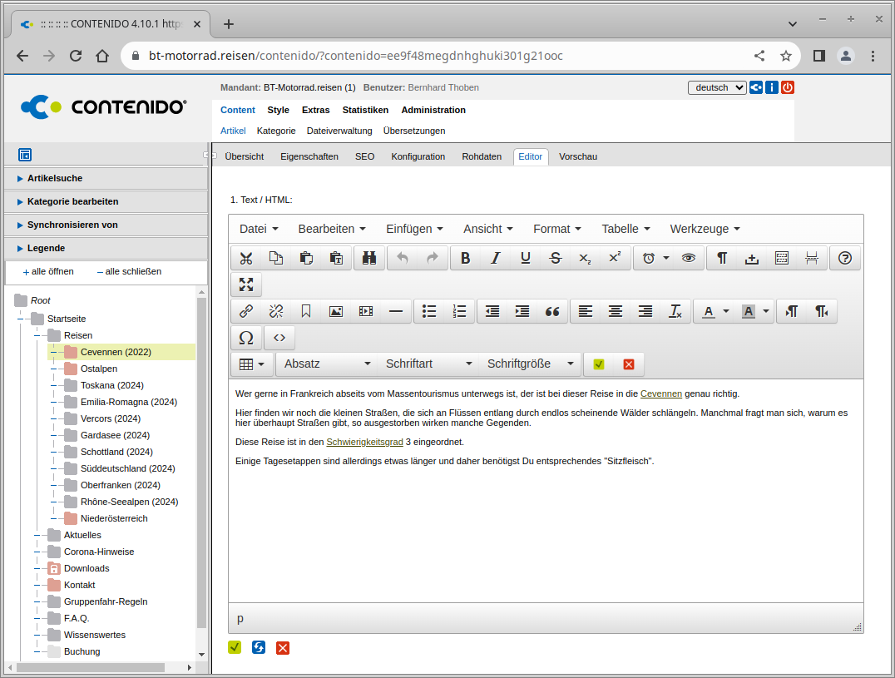Toggle fullscreen mode in the editor
This screenshot has height=678, width=895.
(246, 284)
